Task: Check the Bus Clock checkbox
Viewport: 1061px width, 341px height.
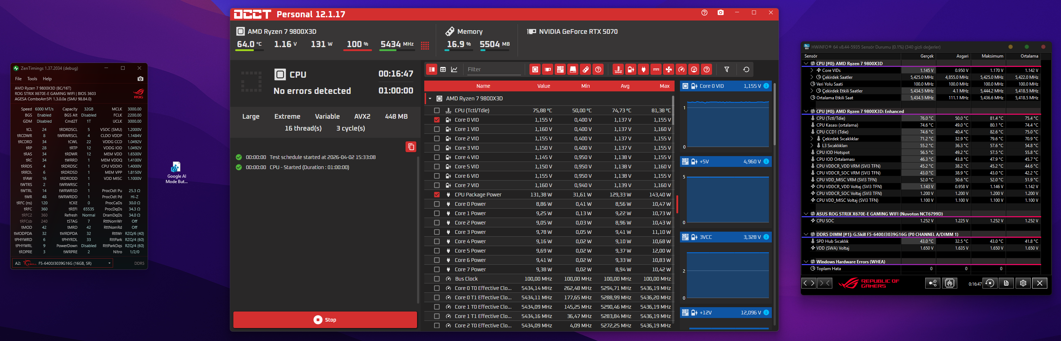Action: 437,279
